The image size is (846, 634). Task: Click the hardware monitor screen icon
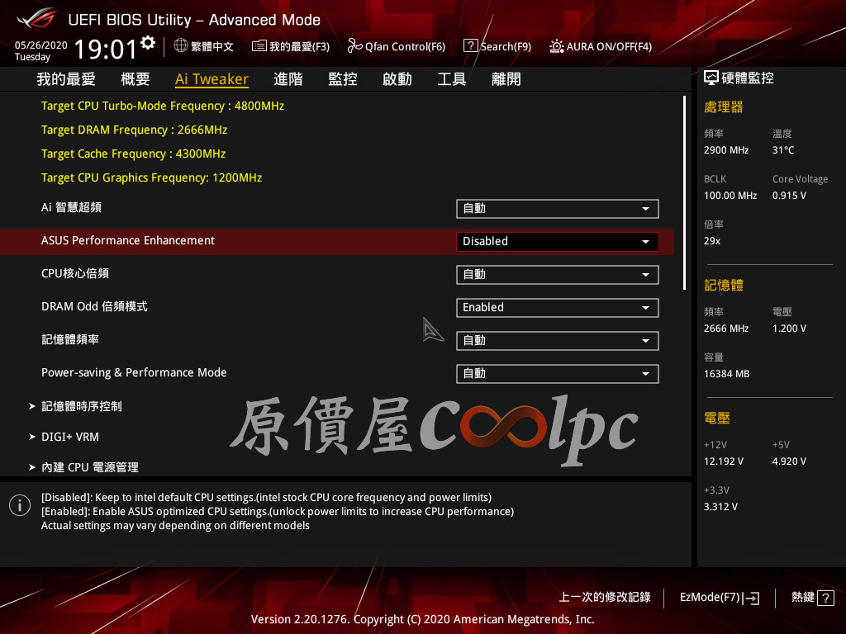point(711,78)
